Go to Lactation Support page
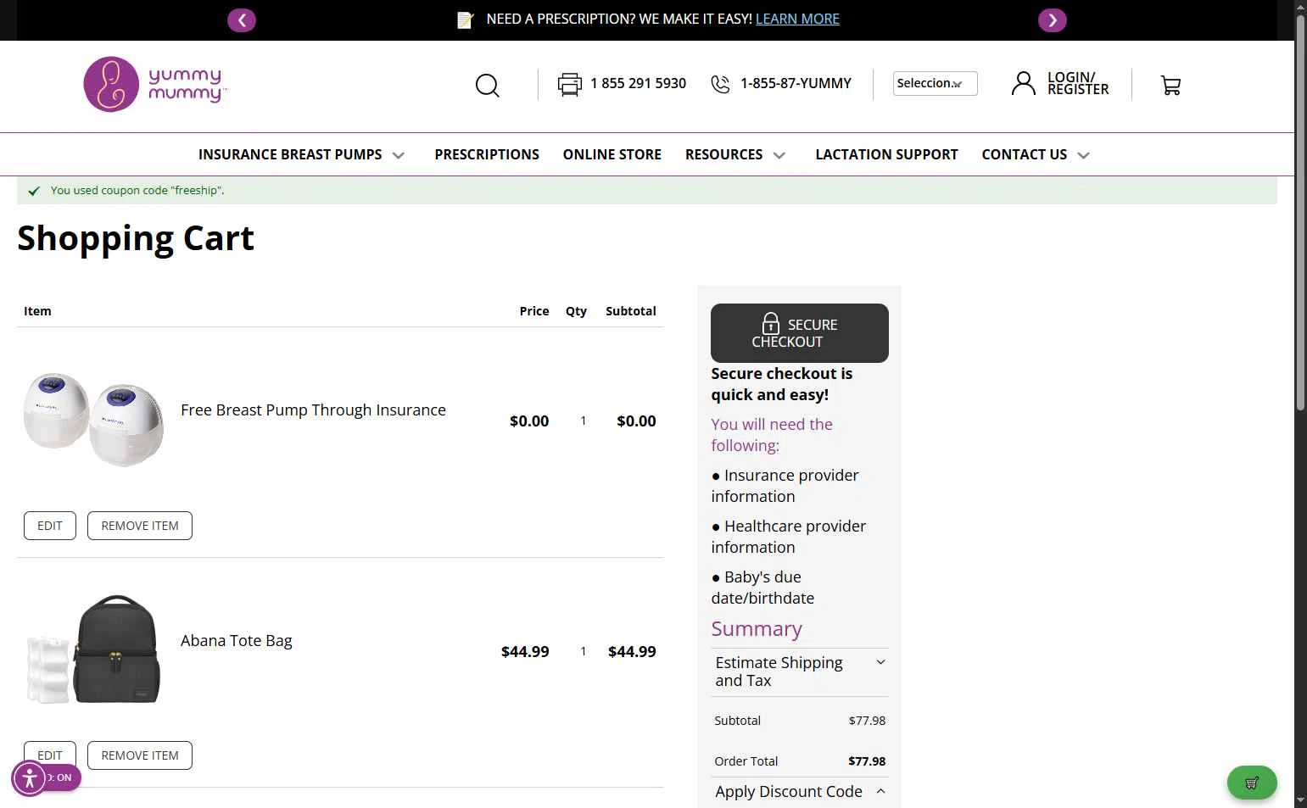Screen dimensions: 1307x808 click(x=886, y=154)
